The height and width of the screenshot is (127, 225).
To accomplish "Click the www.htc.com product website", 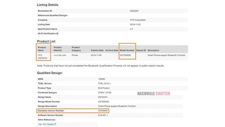I will coord(60,55).
